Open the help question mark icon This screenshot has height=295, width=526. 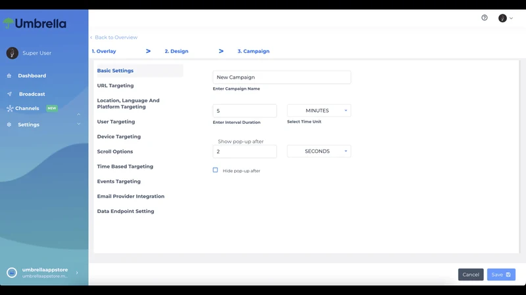coord(485,18)
